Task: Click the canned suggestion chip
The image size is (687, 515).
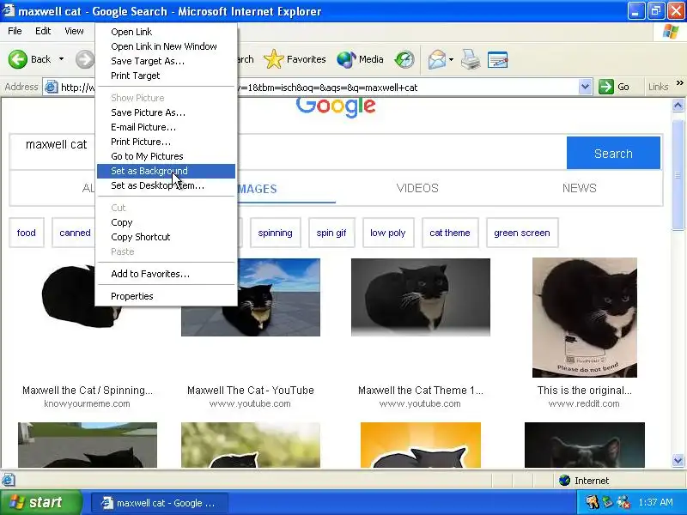Action: (x=75, y=233)
